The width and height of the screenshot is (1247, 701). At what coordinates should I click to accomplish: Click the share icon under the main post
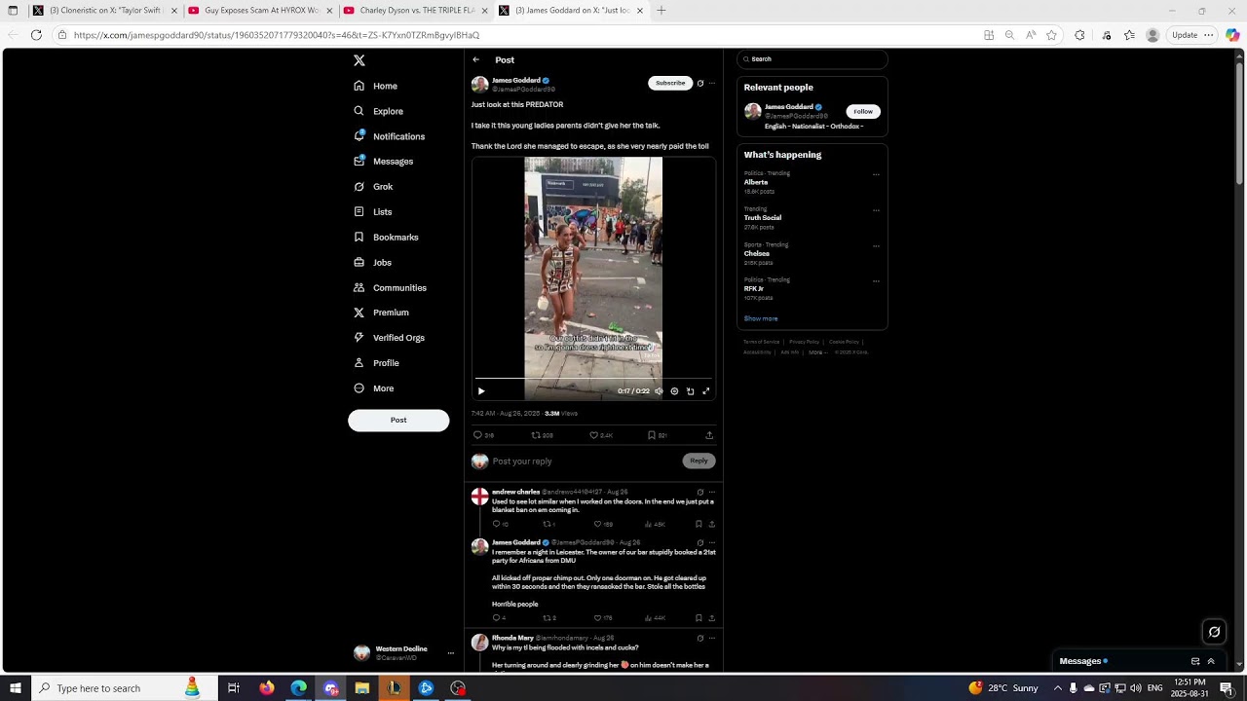[709, 435]
